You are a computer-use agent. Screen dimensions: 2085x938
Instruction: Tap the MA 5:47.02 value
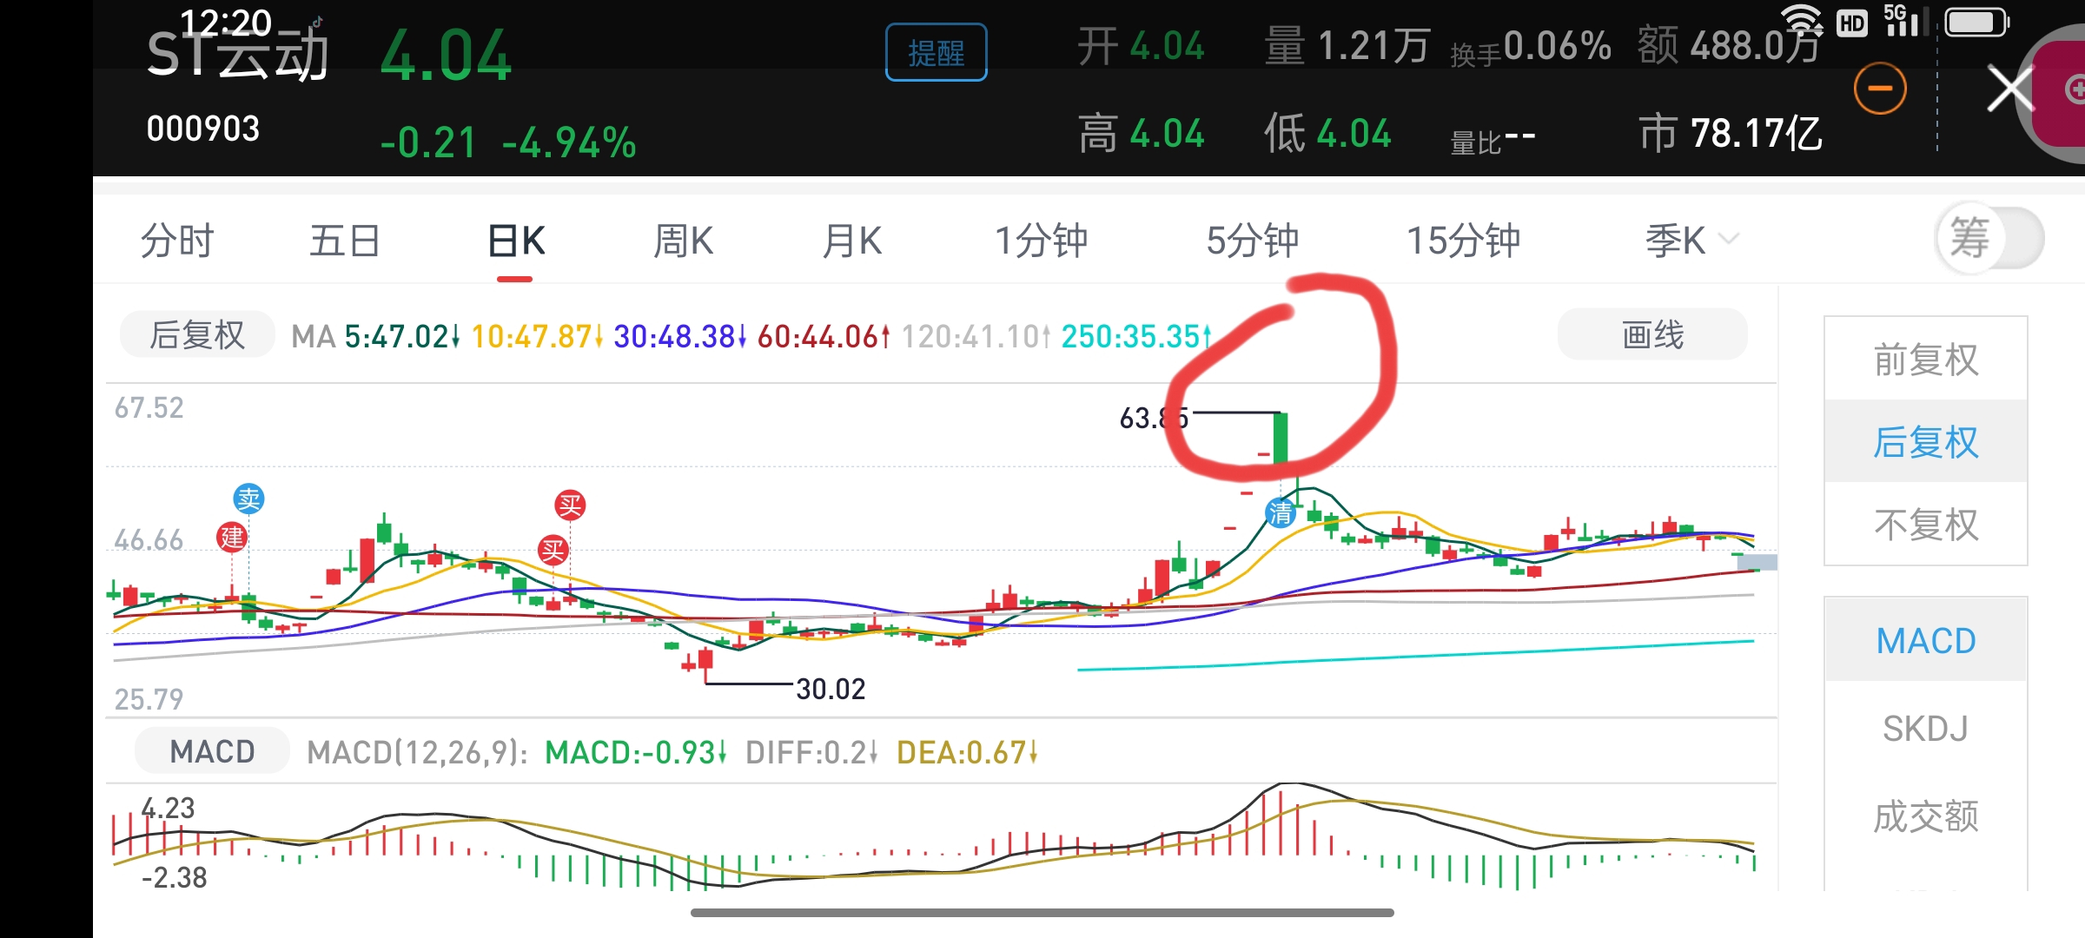[400, 336]
